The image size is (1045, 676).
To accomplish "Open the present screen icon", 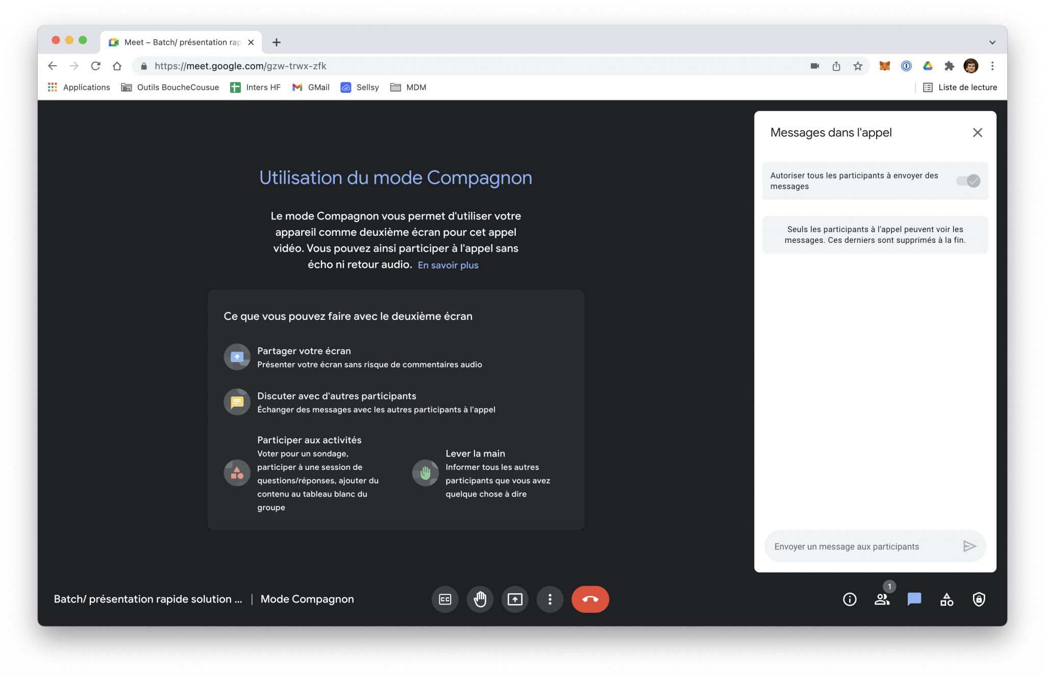I will (x=515, y=599).
